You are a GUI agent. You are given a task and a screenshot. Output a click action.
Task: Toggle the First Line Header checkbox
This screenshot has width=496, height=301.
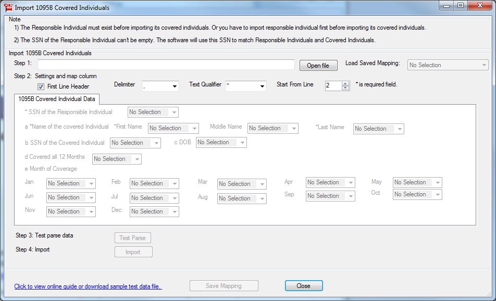[x=41, y=87]
